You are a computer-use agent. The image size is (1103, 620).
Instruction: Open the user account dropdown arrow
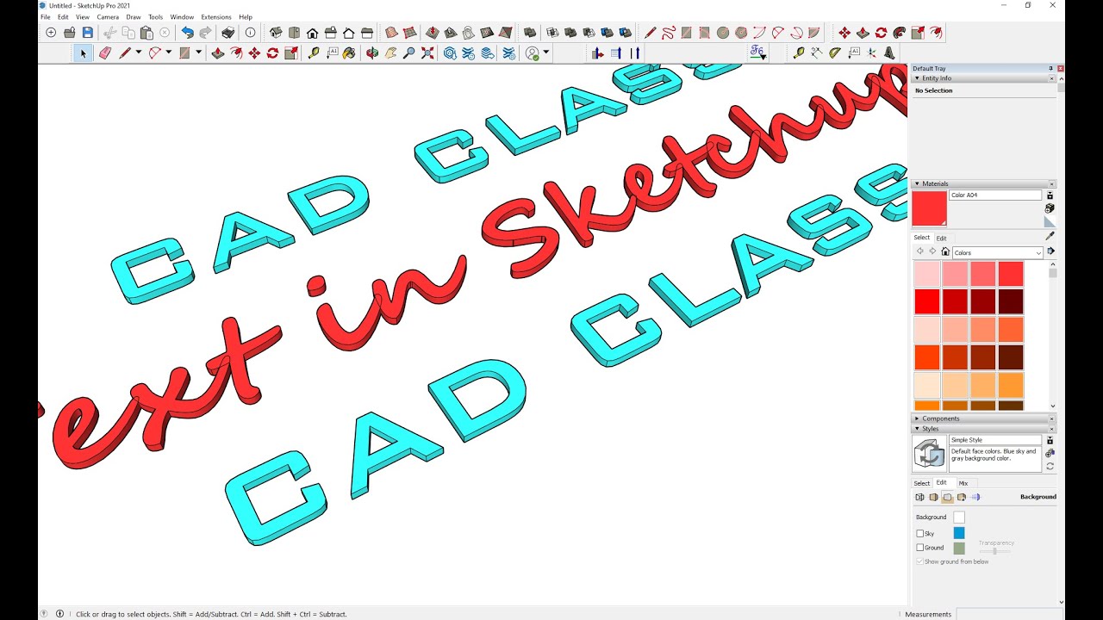(545, 53)
